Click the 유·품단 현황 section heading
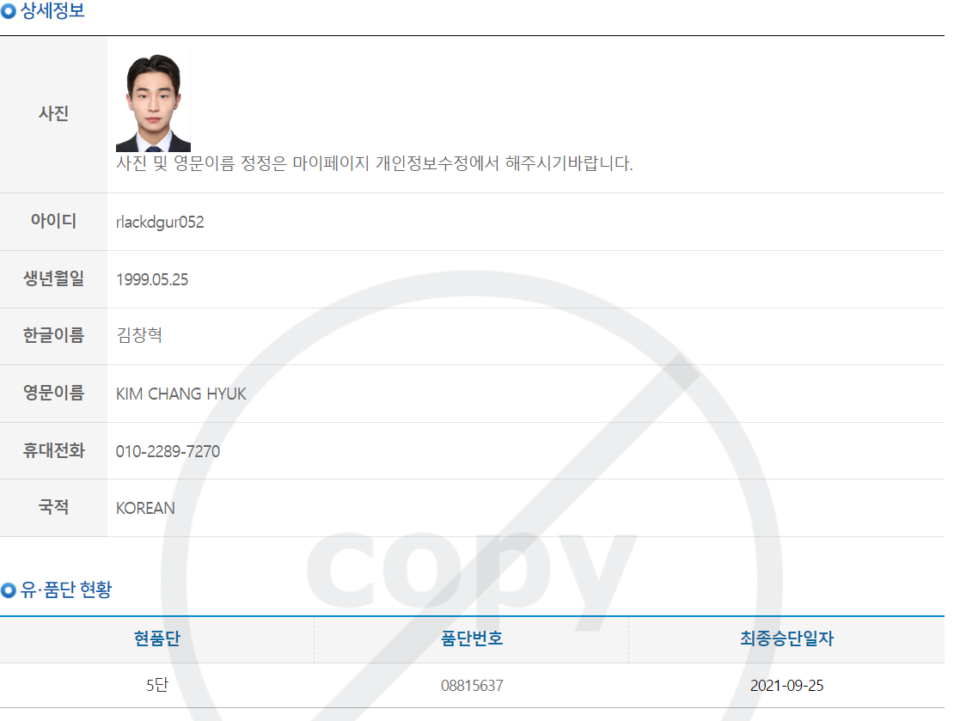The width and height of the screenshot is (960, 721). point(66,590)
